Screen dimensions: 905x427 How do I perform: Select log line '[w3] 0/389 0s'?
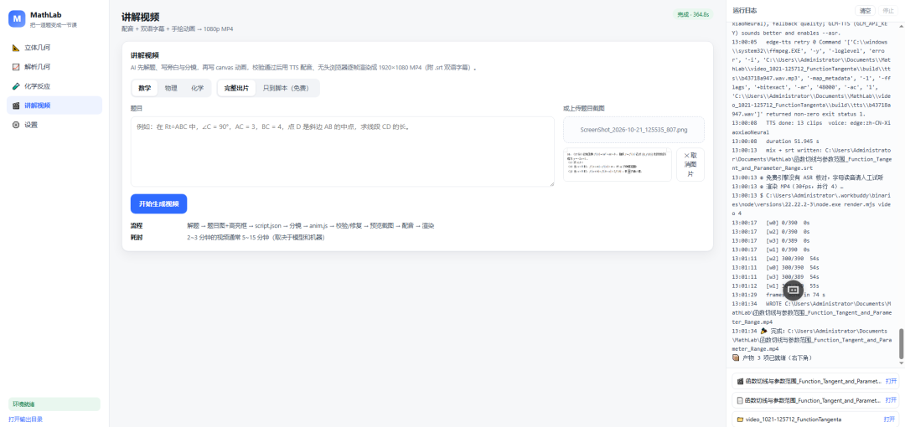(771, 240)
